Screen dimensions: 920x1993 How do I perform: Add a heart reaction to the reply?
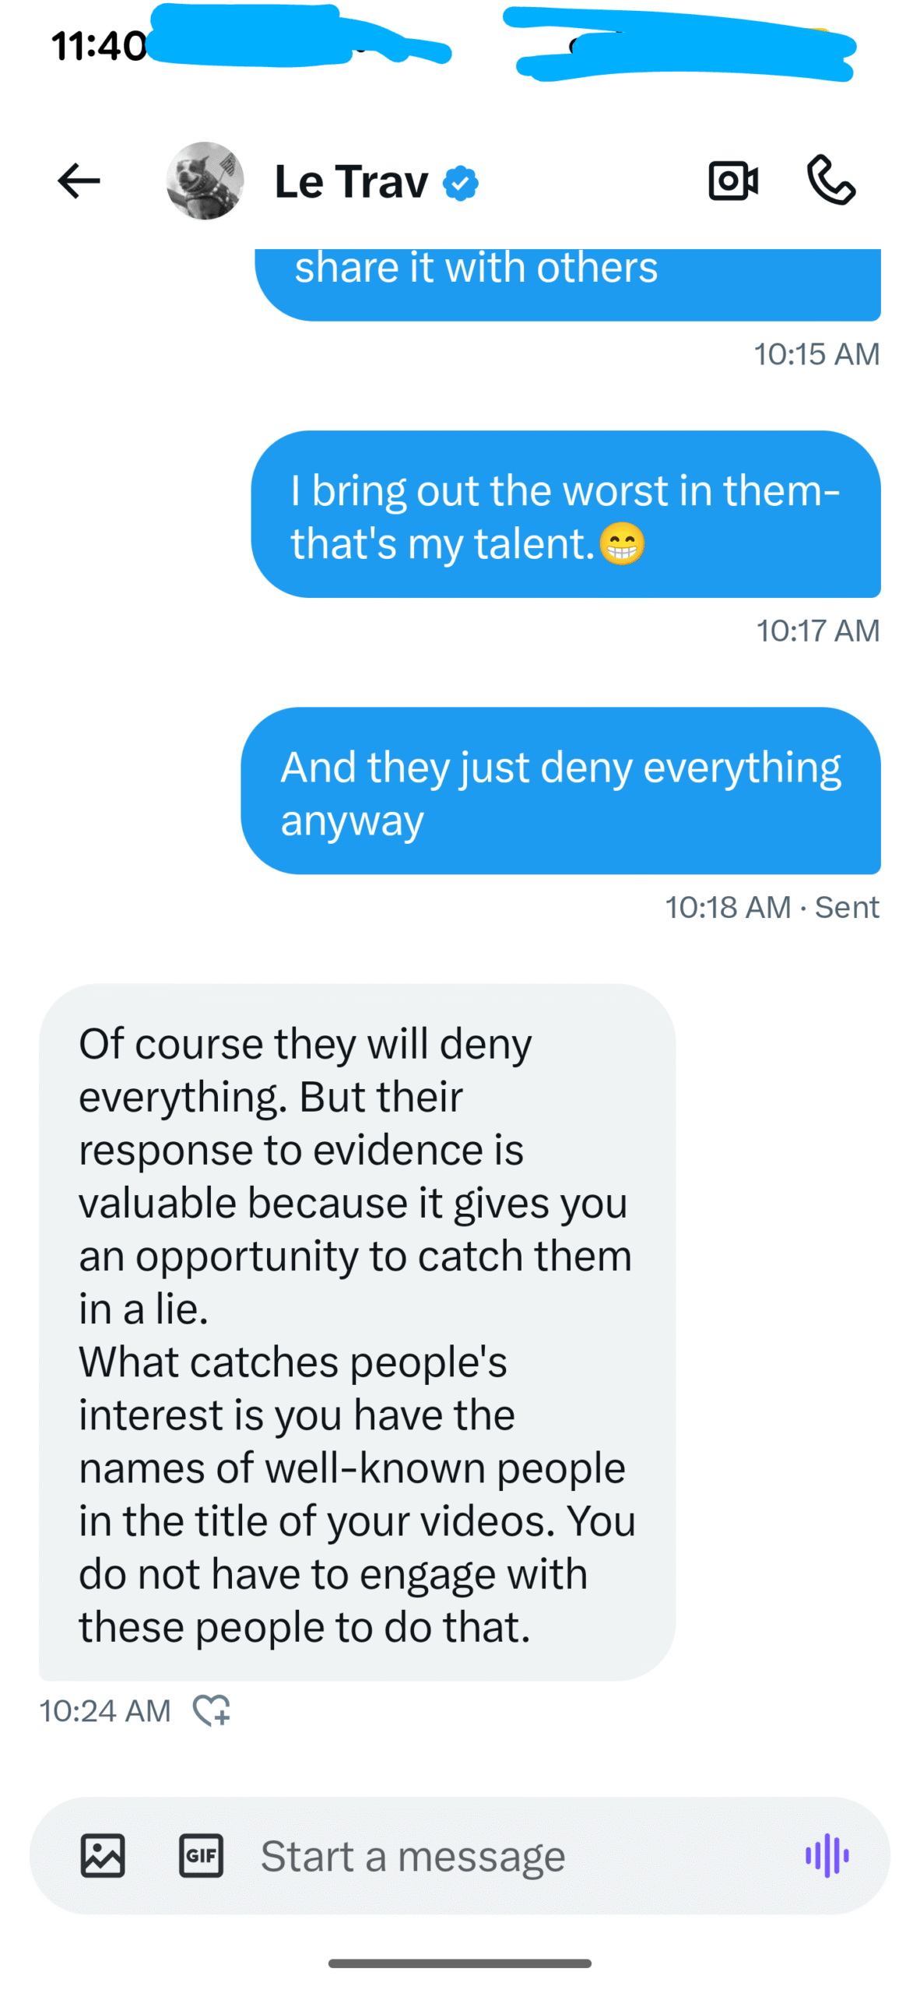click(x=212, y=1710)
